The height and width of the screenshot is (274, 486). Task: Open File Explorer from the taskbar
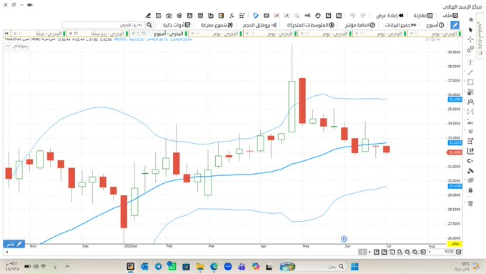tap(200, 267)
